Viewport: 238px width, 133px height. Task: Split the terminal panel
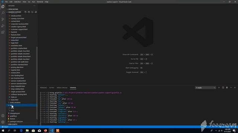pyautogui.click(x=223, y=88)
